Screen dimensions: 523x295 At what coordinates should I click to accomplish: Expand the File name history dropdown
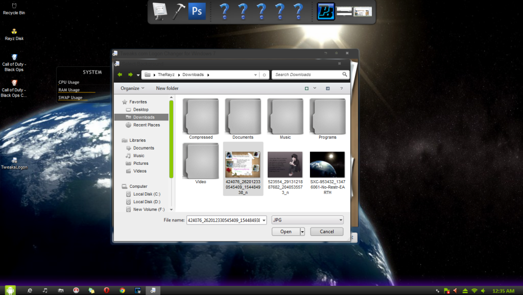pyautogui.click(x=264, y=220)
